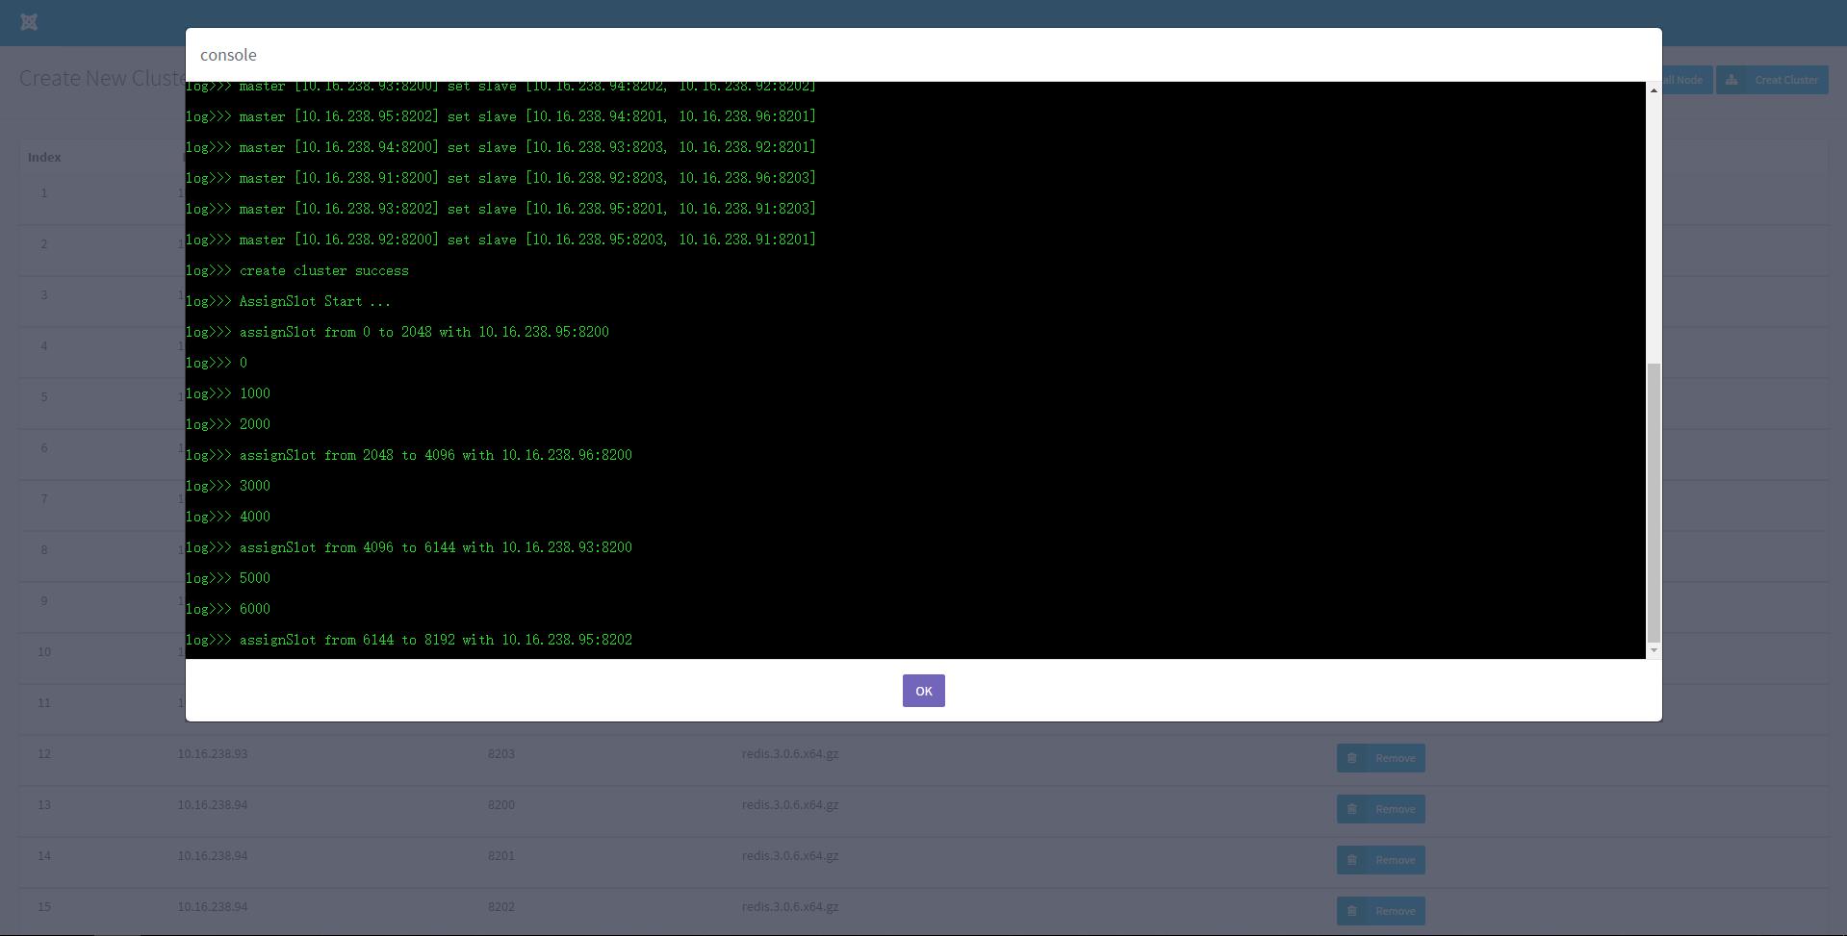Image resolution: width=1847 pixels, height=936 pixels.
Task: Click trash icon in row 15
Action: pos(1351,911)
